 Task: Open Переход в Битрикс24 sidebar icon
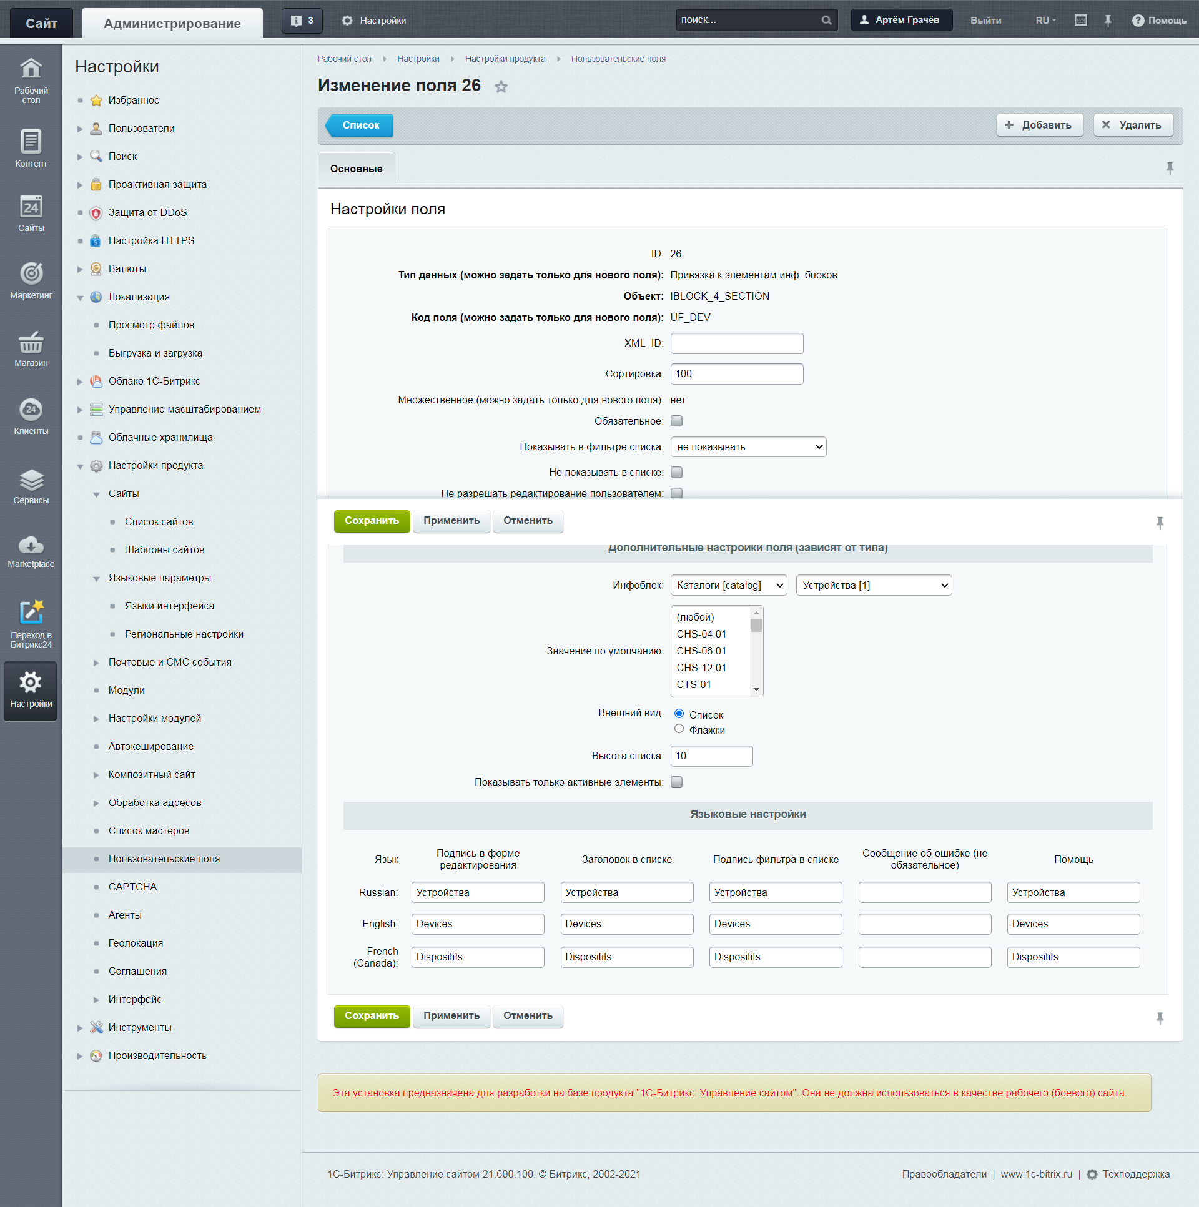[x=31, y=624]
